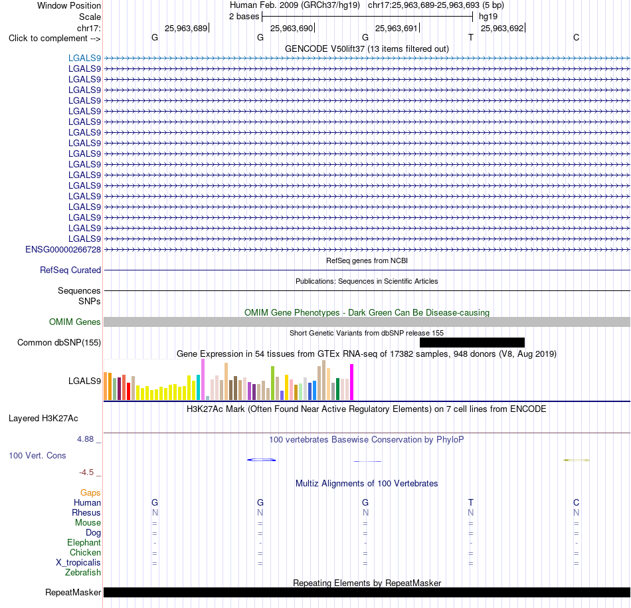Click the T base in the complement row
The height and width of the screenshot is (608, 631).
click(x=471, y=37)
